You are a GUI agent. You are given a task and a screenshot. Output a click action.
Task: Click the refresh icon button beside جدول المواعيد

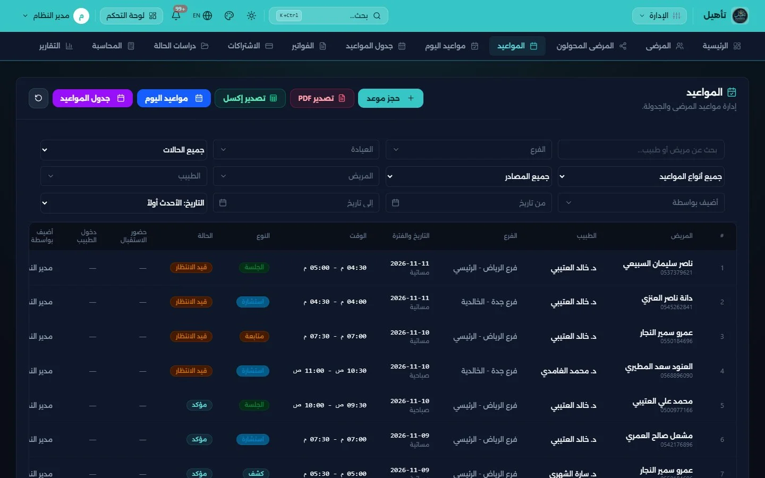pos(38,98)
